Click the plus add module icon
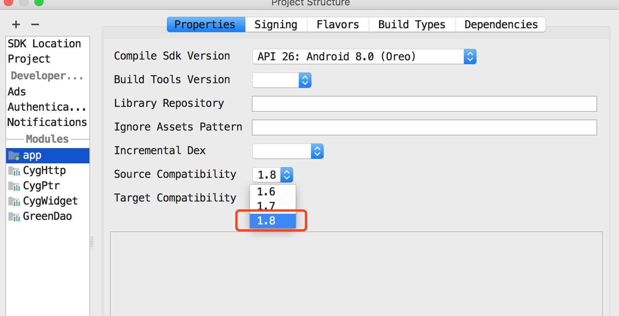The height and width of the screenshot is (316, 619). click(x=16, y=25)
